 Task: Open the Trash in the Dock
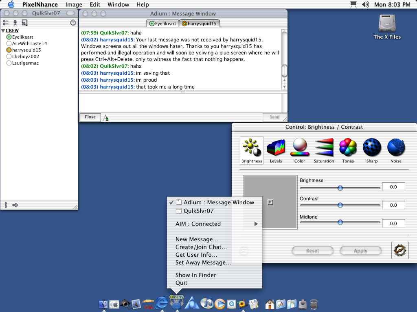point(314,304)
